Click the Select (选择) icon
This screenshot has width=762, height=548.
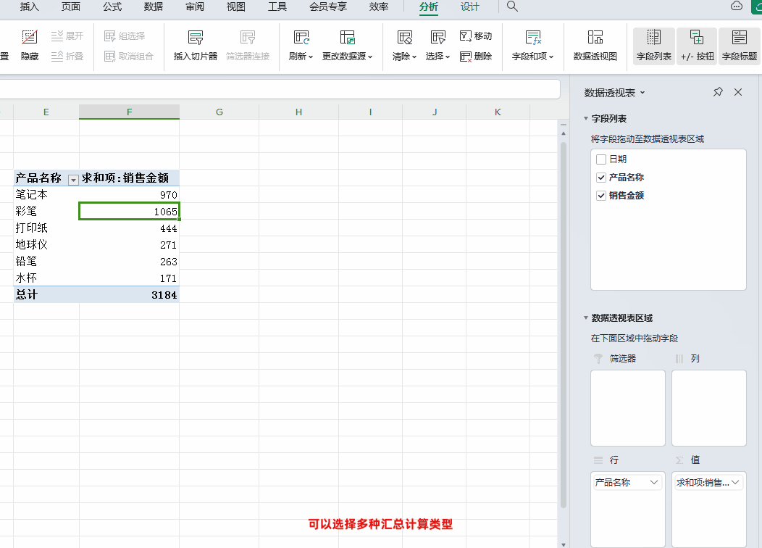click(437, 38)
